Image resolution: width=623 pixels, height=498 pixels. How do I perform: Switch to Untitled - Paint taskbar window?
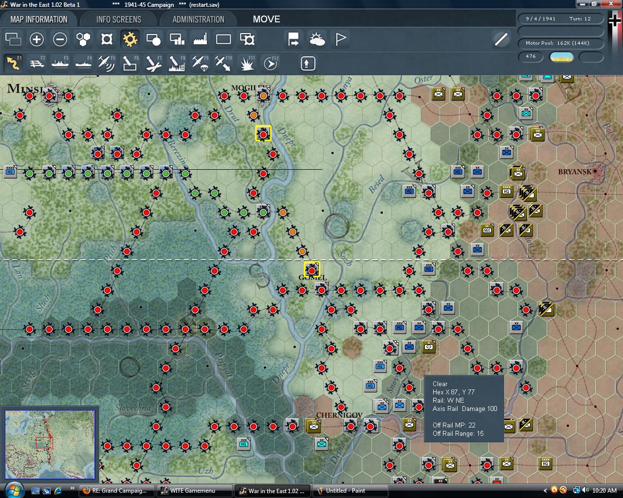(350, 491)
